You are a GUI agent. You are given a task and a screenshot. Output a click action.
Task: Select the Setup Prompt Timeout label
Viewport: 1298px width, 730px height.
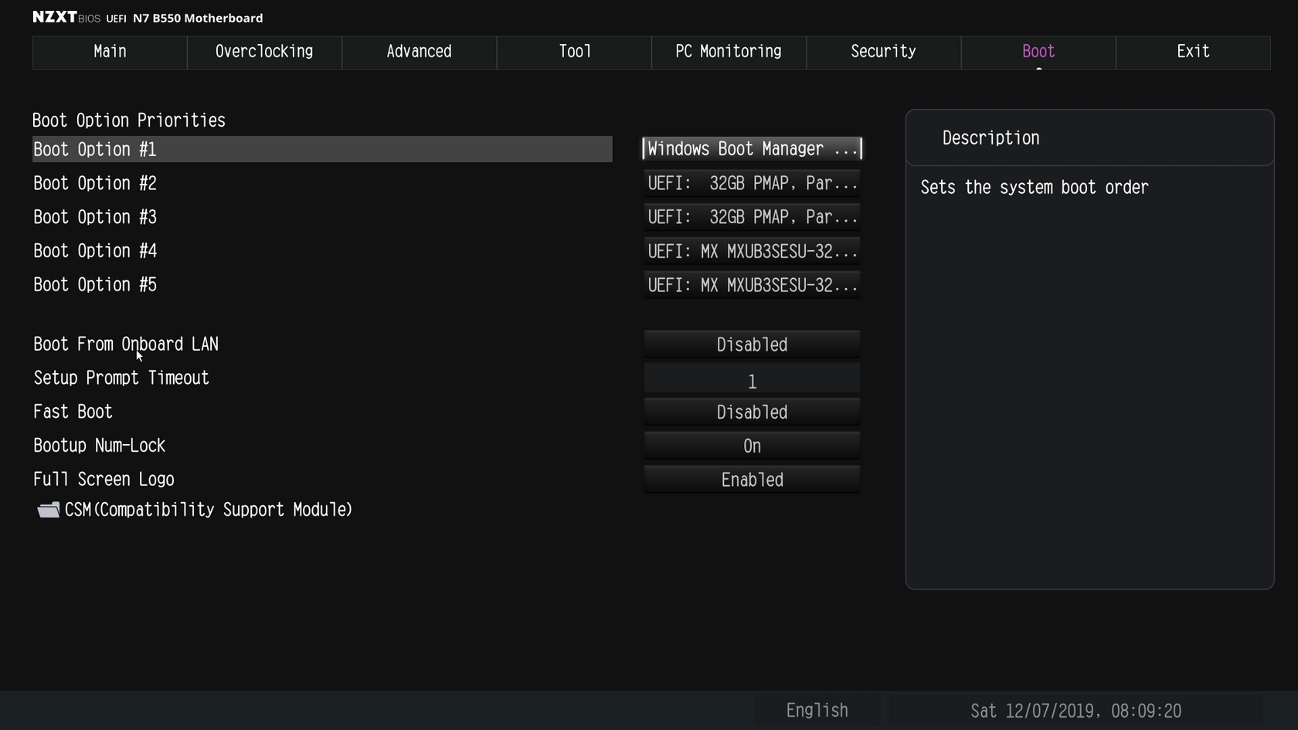121,379
